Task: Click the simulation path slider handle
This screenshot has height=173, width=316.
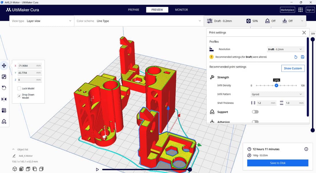Action: click(190, 170)
